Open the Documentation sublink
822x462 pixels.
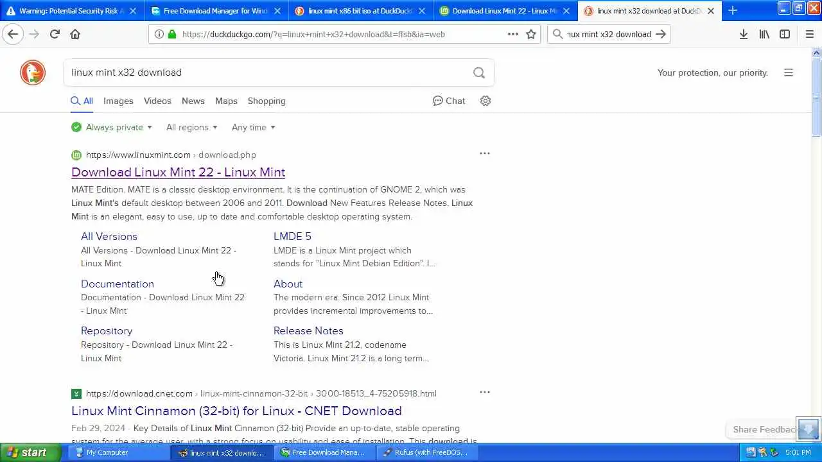pos(118,284)
